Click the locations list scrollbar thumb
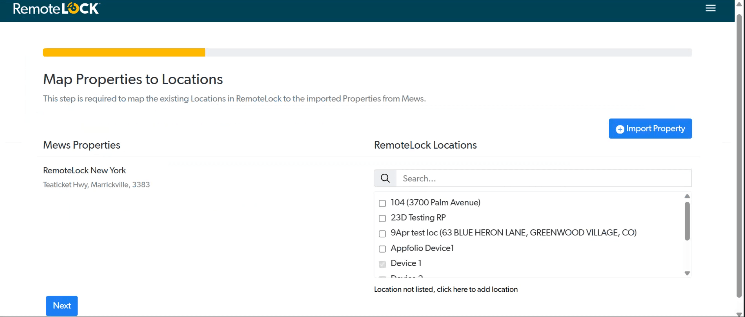The image size is (745, 317). point(687,221)
